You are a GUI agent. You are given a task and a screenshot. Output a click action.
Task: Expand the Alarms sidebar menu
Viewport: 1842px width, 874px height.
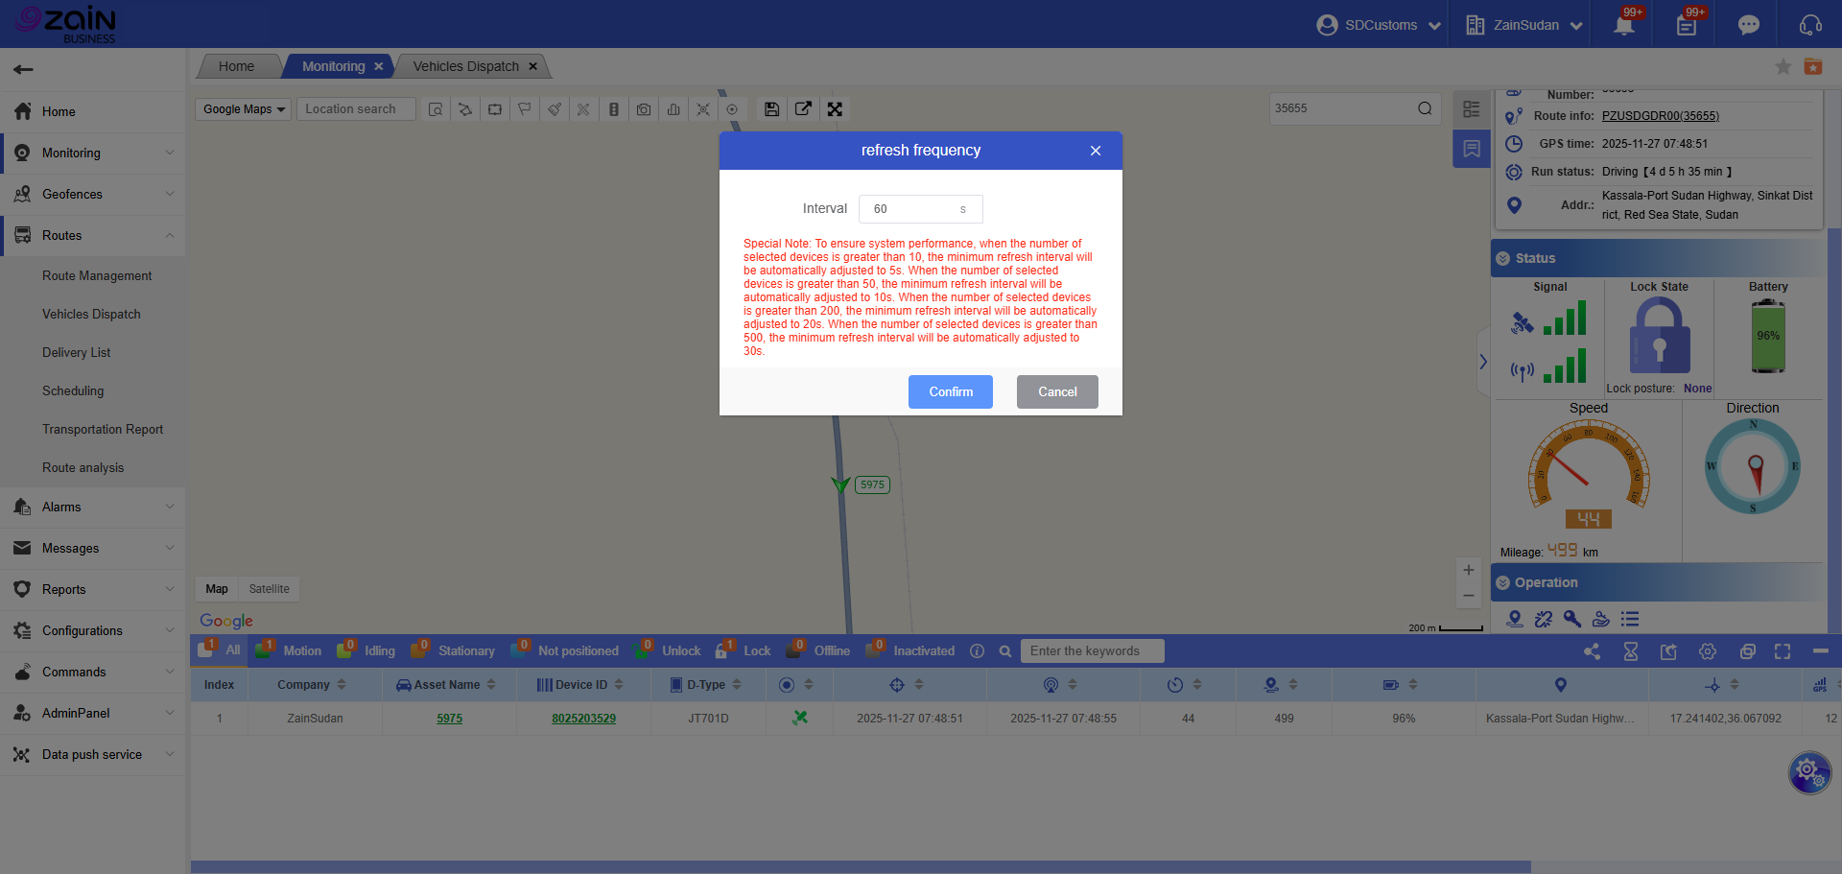click(x=93, y=507)
